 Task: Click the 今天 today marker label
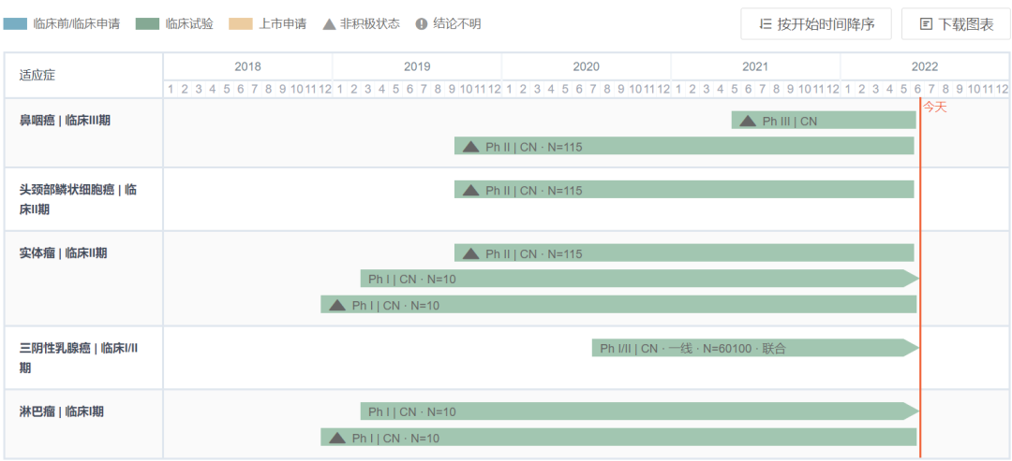pyautogui.click(x=935, y=108)
